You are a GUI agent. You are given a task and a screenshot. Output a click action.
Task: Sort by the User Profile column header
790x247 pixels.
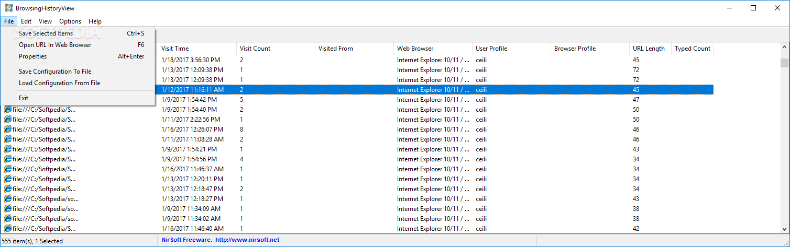tap(511, 49)
